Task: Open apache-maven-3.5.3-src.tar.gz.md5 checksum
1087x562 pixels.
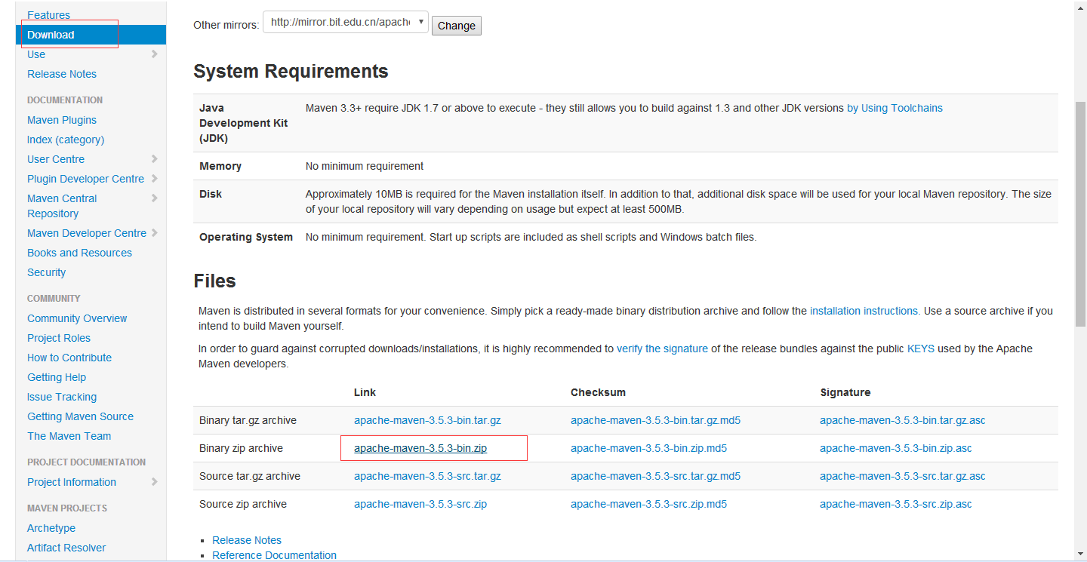Action: (655, 476)
